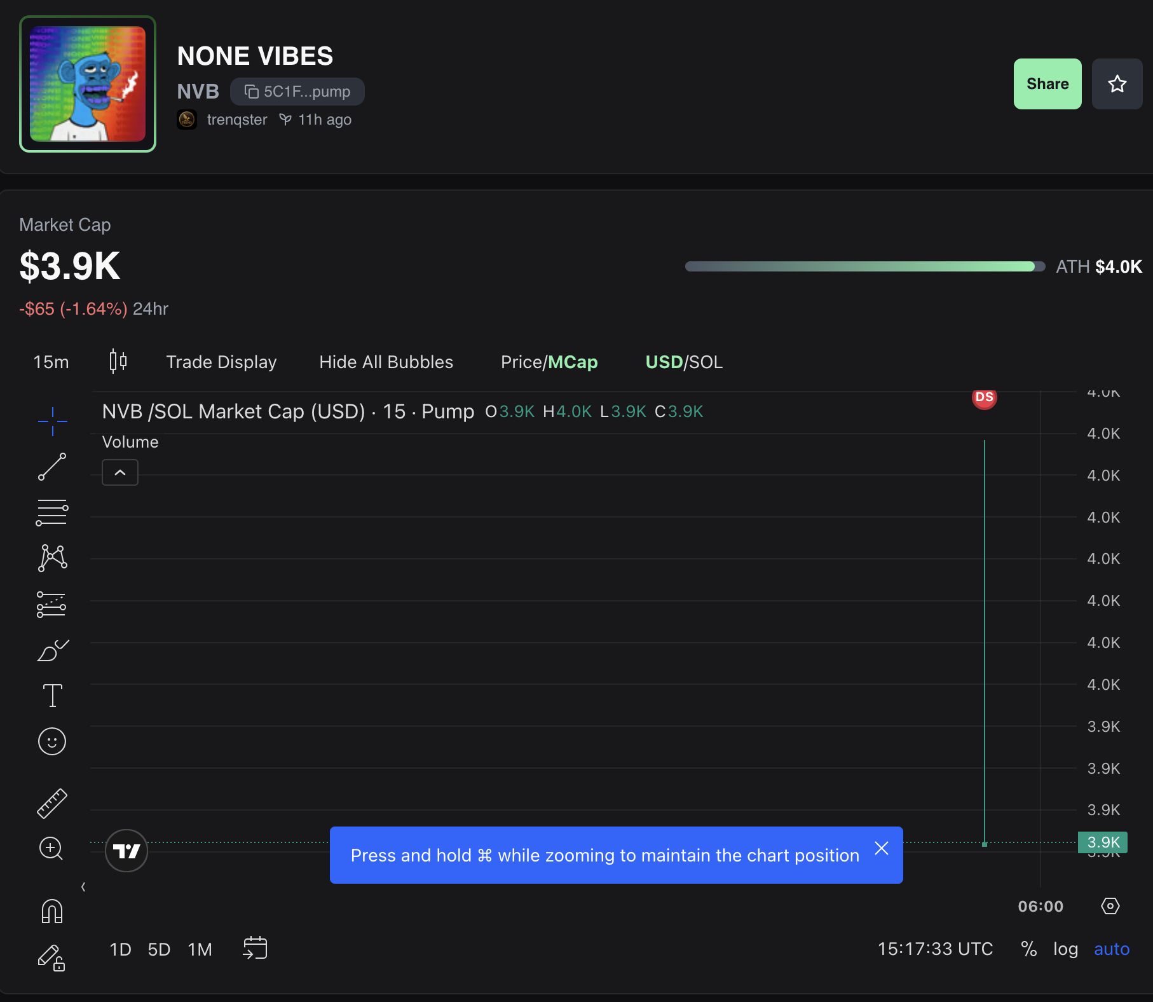Open the candlestick chart type menu

click(x=118, y=362)
